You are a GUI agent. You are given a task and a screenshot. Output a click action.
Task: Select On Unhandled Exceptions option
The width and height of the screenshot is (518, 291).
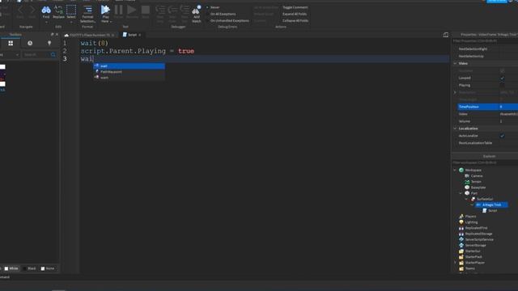228,20
